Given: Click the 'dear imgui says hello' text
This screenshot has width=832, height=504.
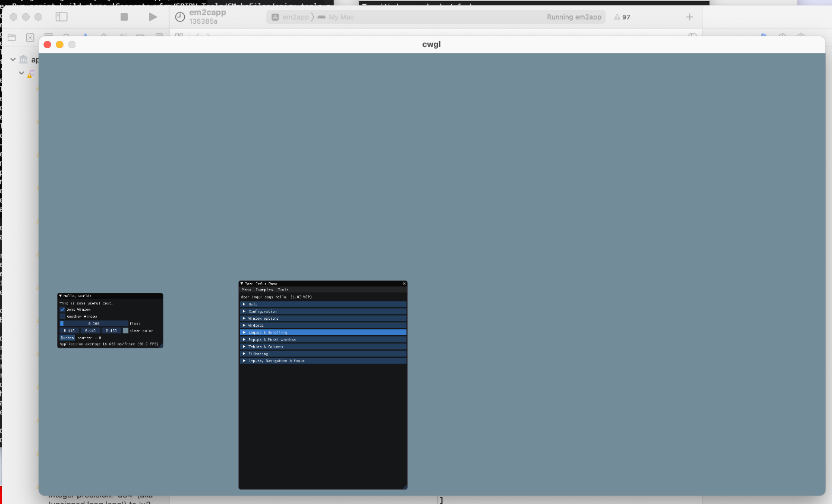Looking at the screenshot, I should coord(276,297).
